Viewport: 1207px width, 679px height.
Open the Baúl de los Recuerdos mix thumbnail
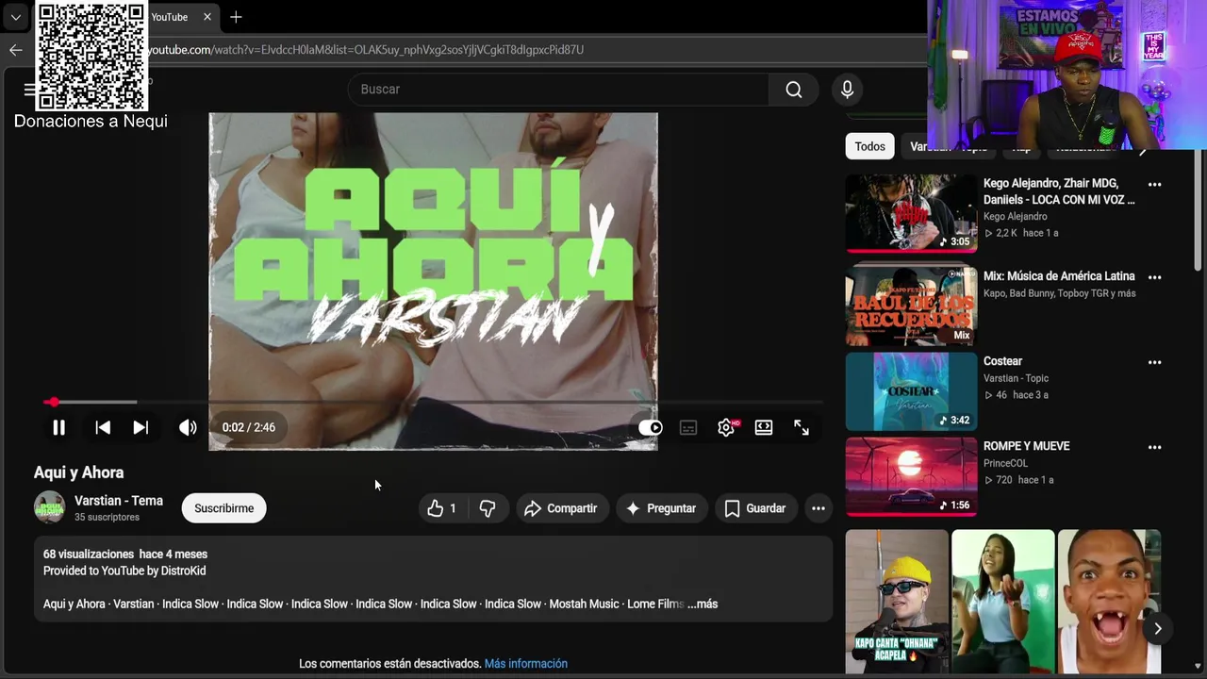tap(911, 305)
